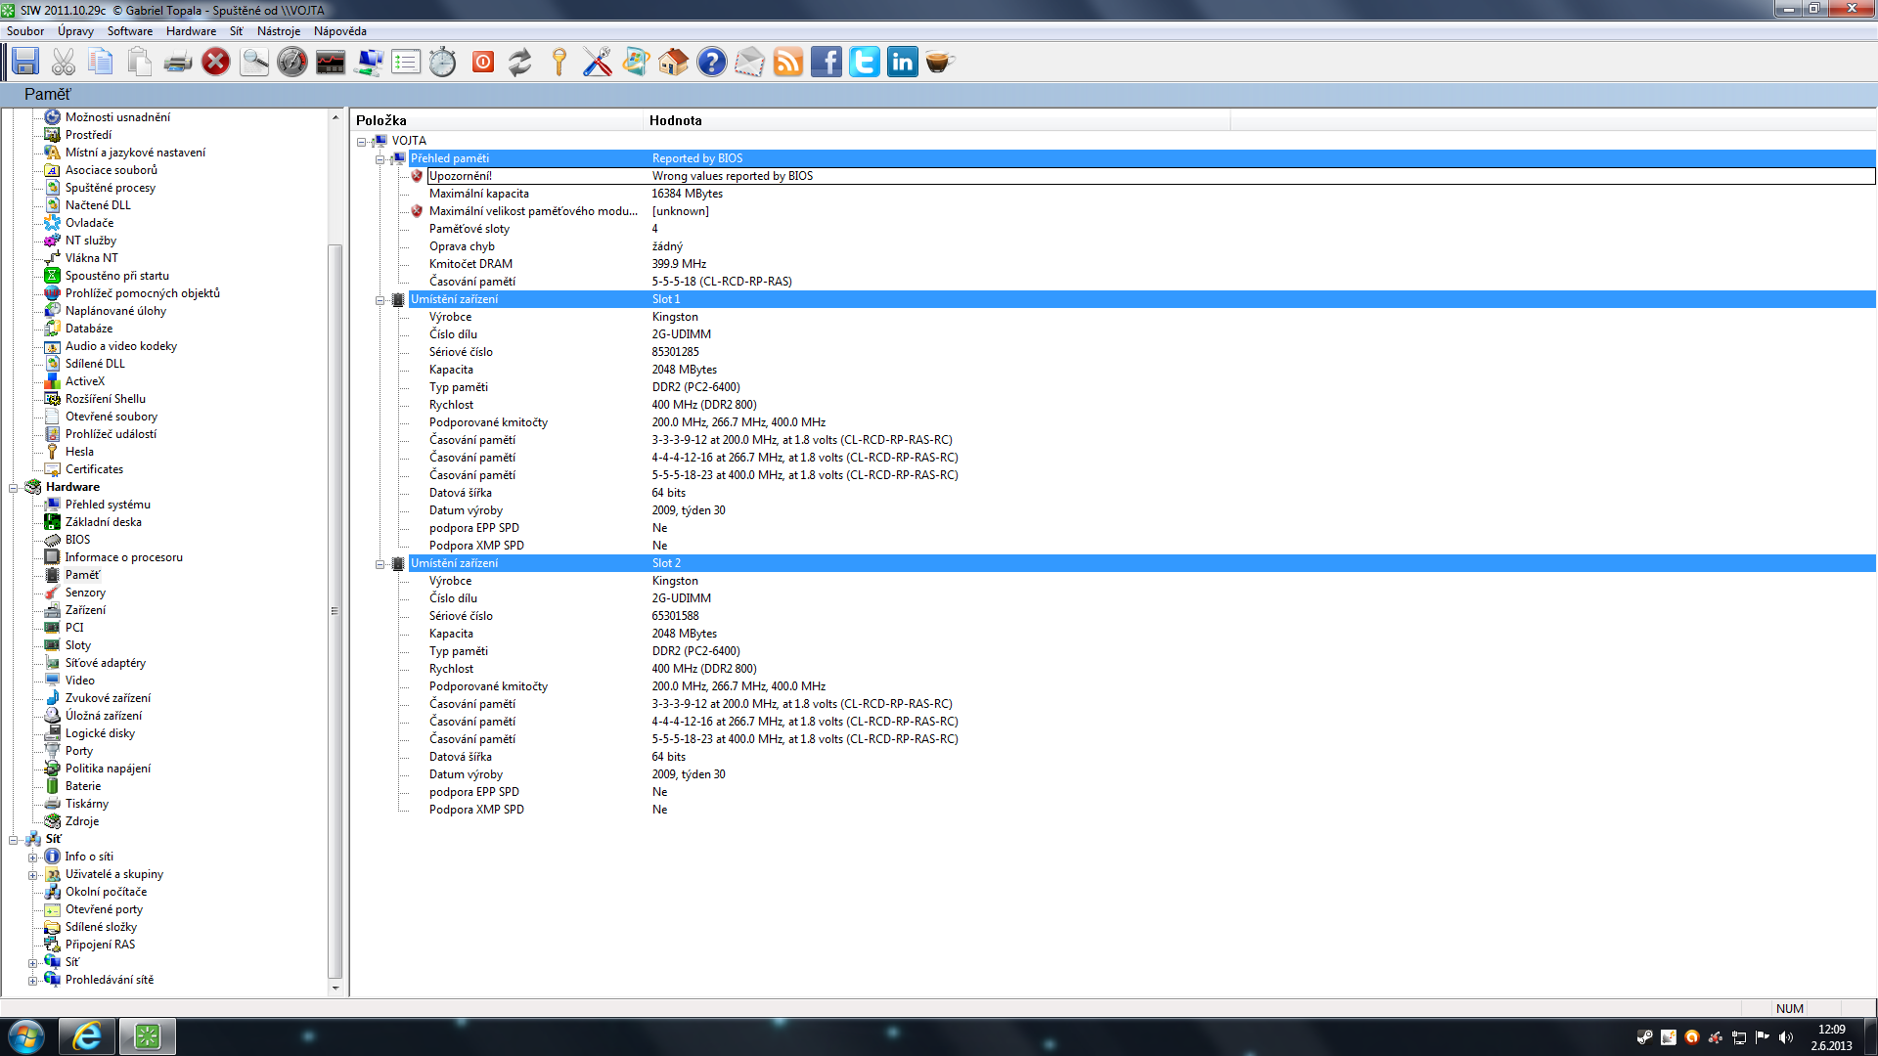Collapse the Hardware tree branch
The width and height of the screenshot is (1878, 1056).
click(14, 487)
